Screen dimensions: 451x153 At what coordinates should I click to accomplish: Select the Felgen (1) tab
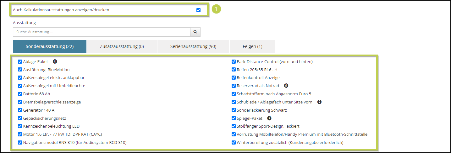tap(252, 46)
